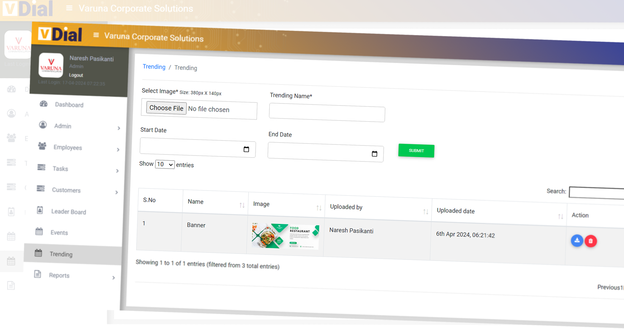
Task: Click the 6th Apr 2024, 06:21:42 date cell
Action: [x=465, y=235]
